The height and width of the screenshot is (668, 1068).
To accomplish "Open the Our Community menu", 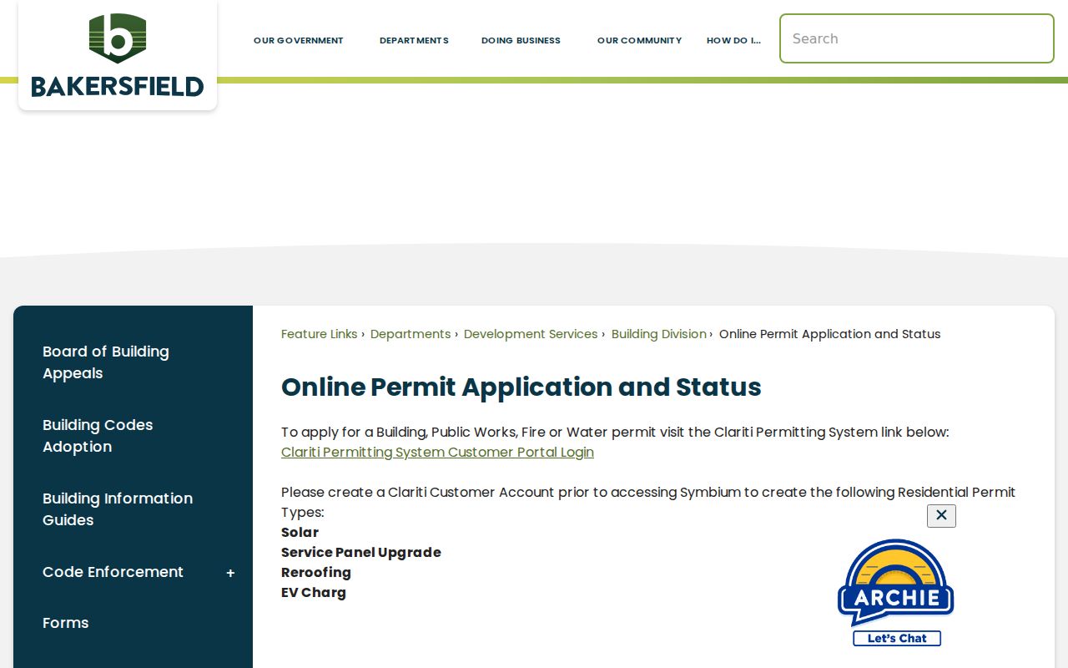I will click(639, 40).
